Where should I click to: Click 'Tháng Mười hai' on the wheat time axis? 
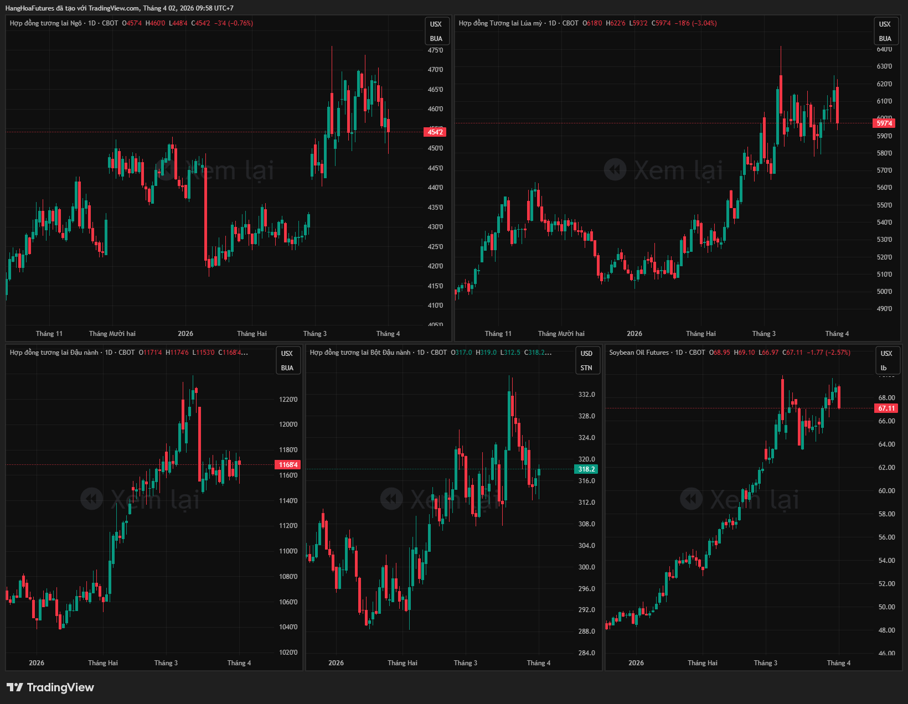coord(561,334)
